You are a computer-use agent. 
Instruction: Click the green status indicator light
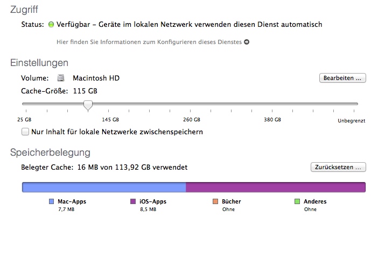(x=52, y=25)
